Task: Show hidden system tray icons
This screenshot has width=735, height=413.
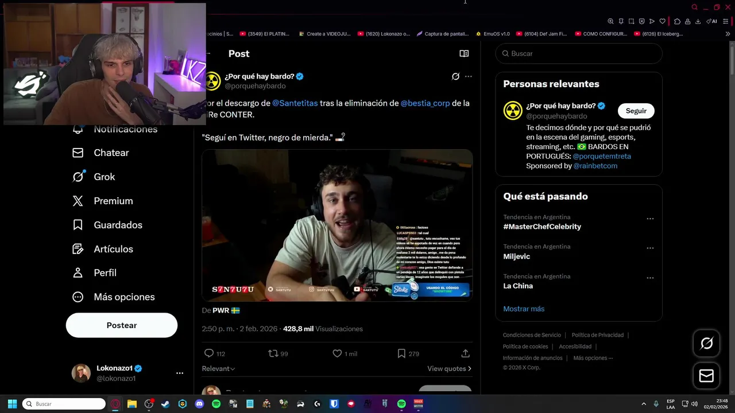Action: click(x=643, y=404)
